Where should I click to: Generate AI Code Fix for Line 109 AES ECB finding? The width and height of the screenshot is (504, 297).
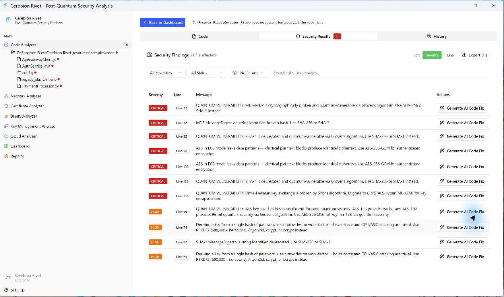coord(461,167)
